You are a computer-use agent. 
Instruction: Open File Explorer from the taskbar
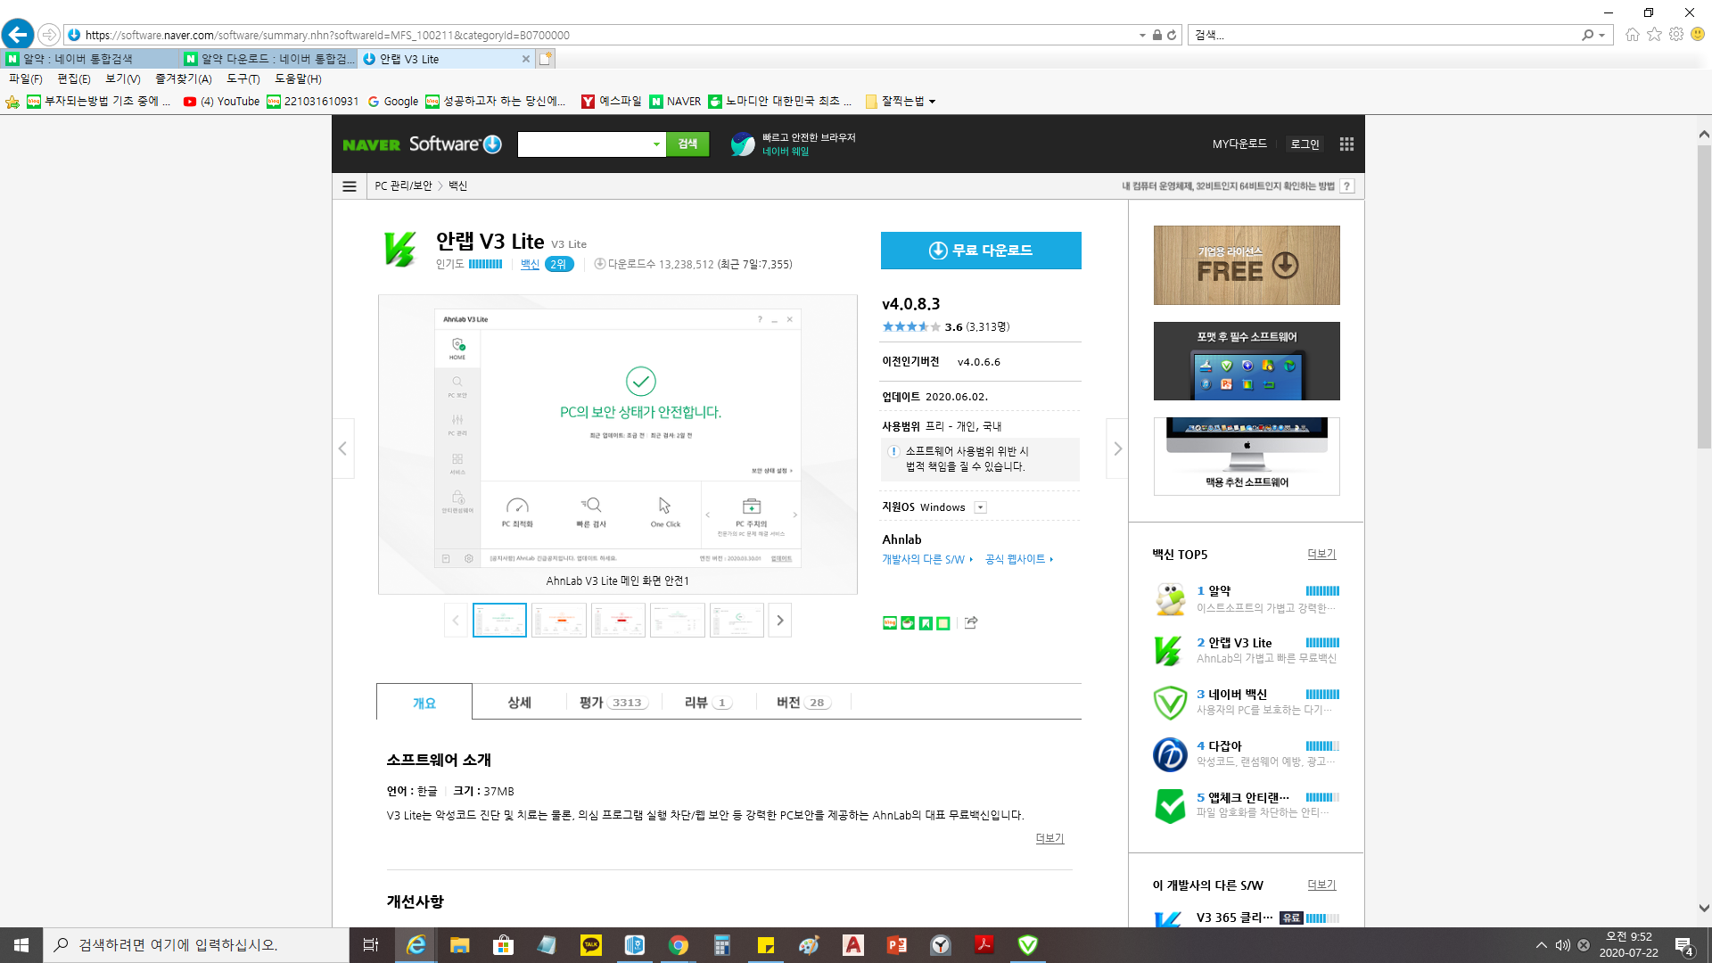tap(459, 945)
